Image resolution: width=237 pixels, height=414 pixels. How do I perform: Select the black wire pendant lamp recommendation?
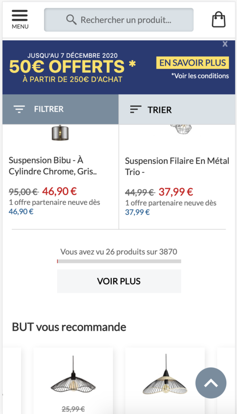[x=73, y=375]
